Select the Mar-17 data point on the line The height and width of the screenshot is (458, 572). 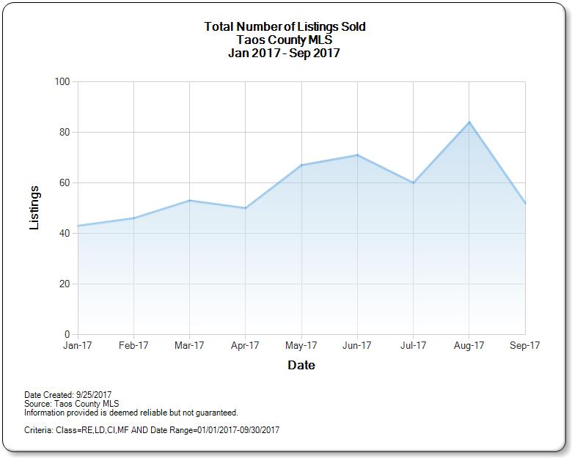pos(189,200)
